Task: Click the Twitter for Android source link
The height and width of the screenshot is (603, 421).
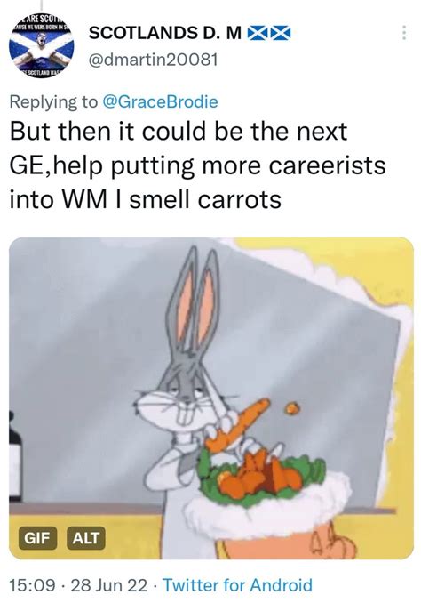Action: pyautogui.click(x=237, y=585)
